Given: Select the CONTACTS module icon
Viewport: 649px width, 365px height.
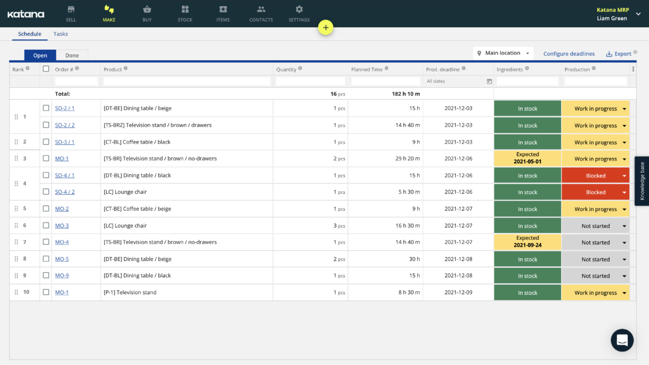Looking at the screenshot, I should pos(261,13).
